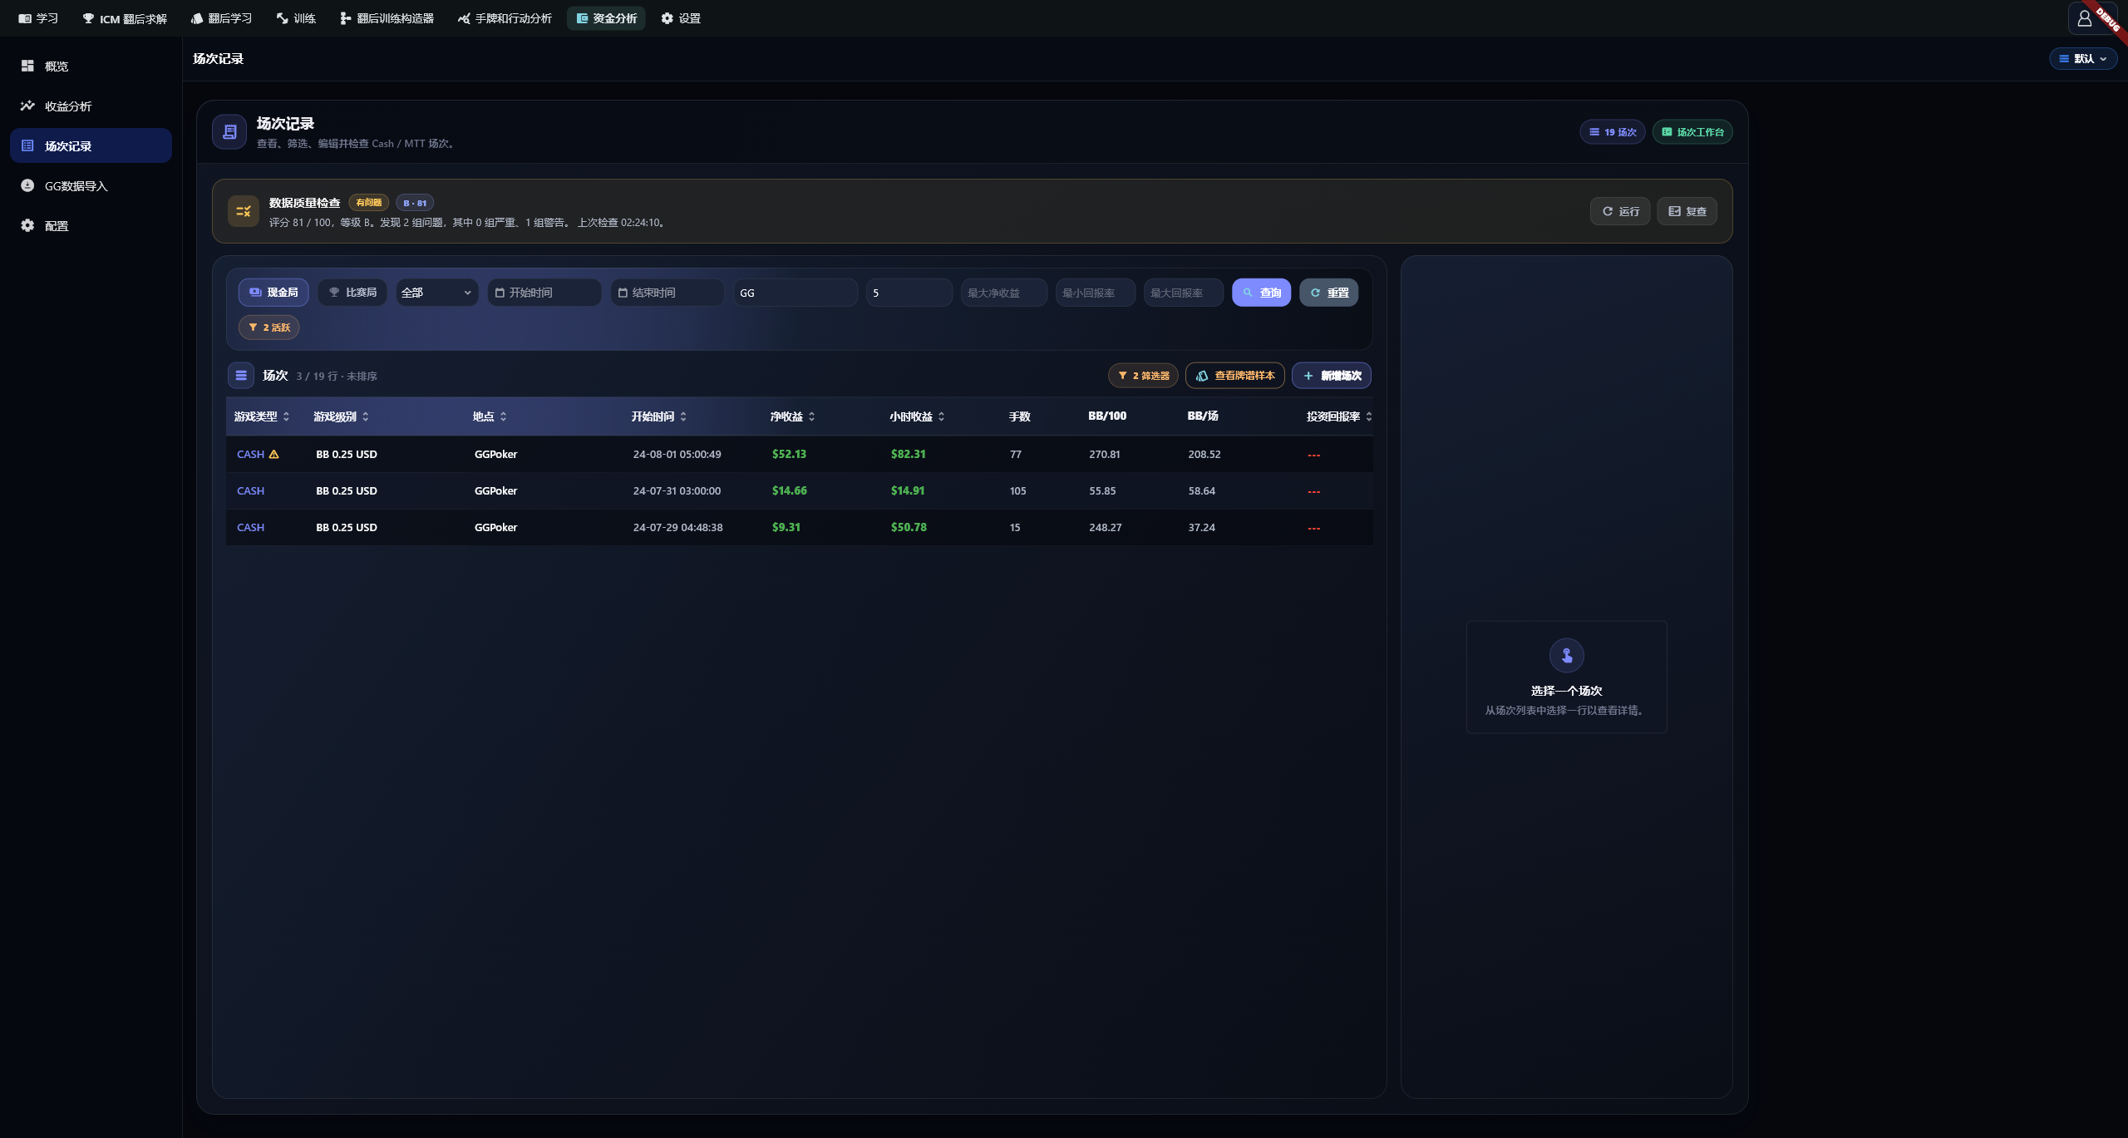This screenshot has height=1138, width=2128.
Task: Sort by 开始时间 column
Action: [x=658, y=416]
